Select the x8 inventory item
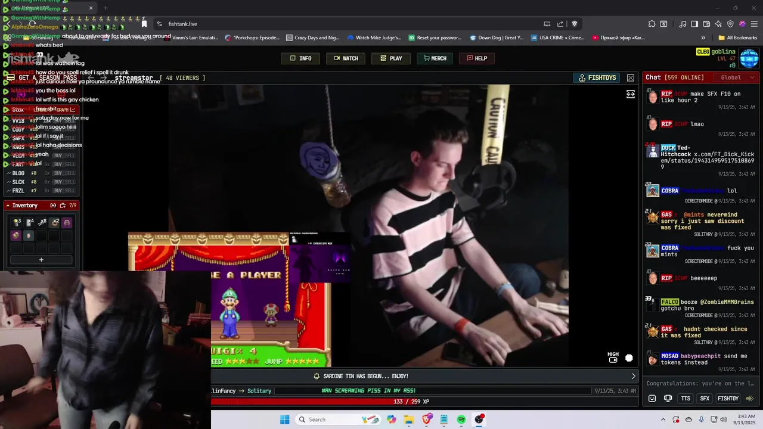This screenshot has width=763, height=429. tap(42, 222)
